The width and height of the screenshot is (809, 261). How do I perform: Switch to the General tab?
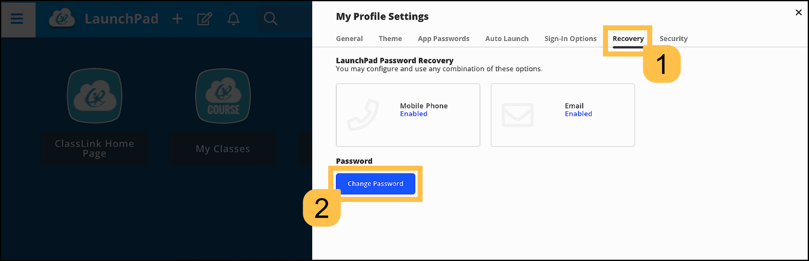pos(349,38)
